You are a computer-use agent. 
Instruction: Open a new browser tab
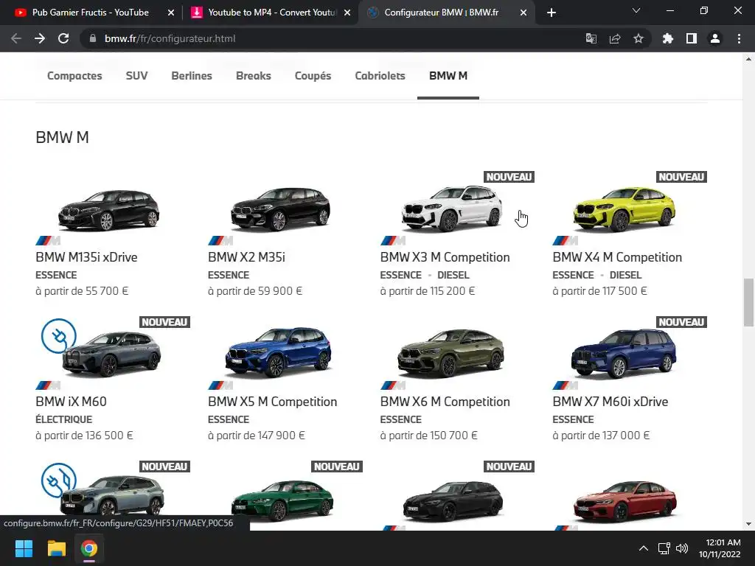point(552,13)
